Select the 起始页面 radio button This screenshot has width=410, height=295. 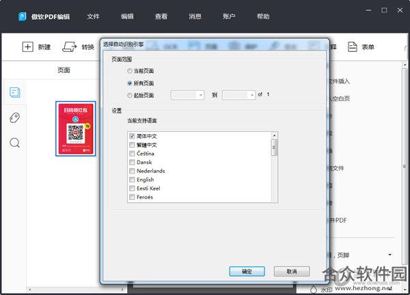coord(129,96)
